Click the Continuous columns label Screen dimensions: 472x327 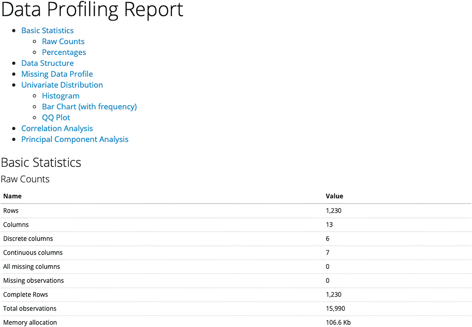coord(33,253)
